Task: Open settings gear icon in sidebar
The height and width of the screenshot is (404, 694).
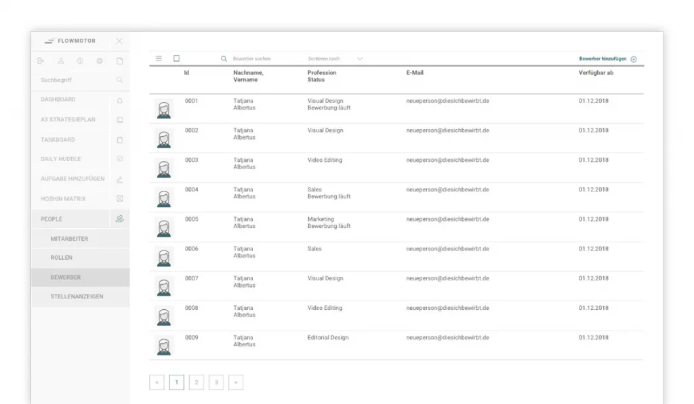Action: (100, 61)
